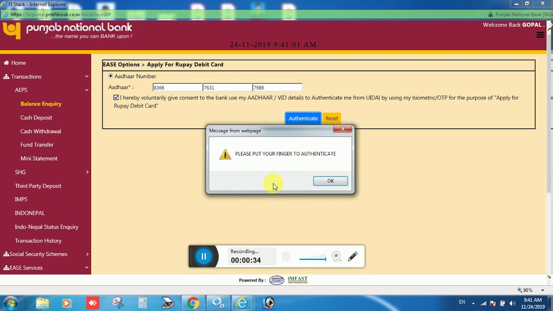This screenshot has width=553, height=311.
Task: Open Transaction History
Action: (x=38, y=241)
